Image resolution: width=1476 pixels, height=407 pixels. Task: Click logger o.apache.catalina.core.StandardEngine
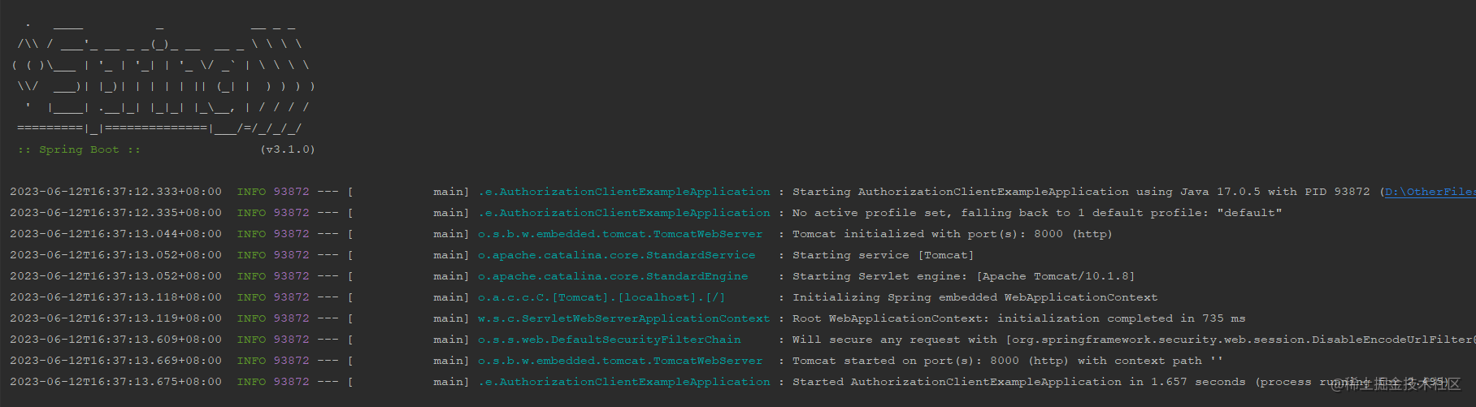[613, 276]
